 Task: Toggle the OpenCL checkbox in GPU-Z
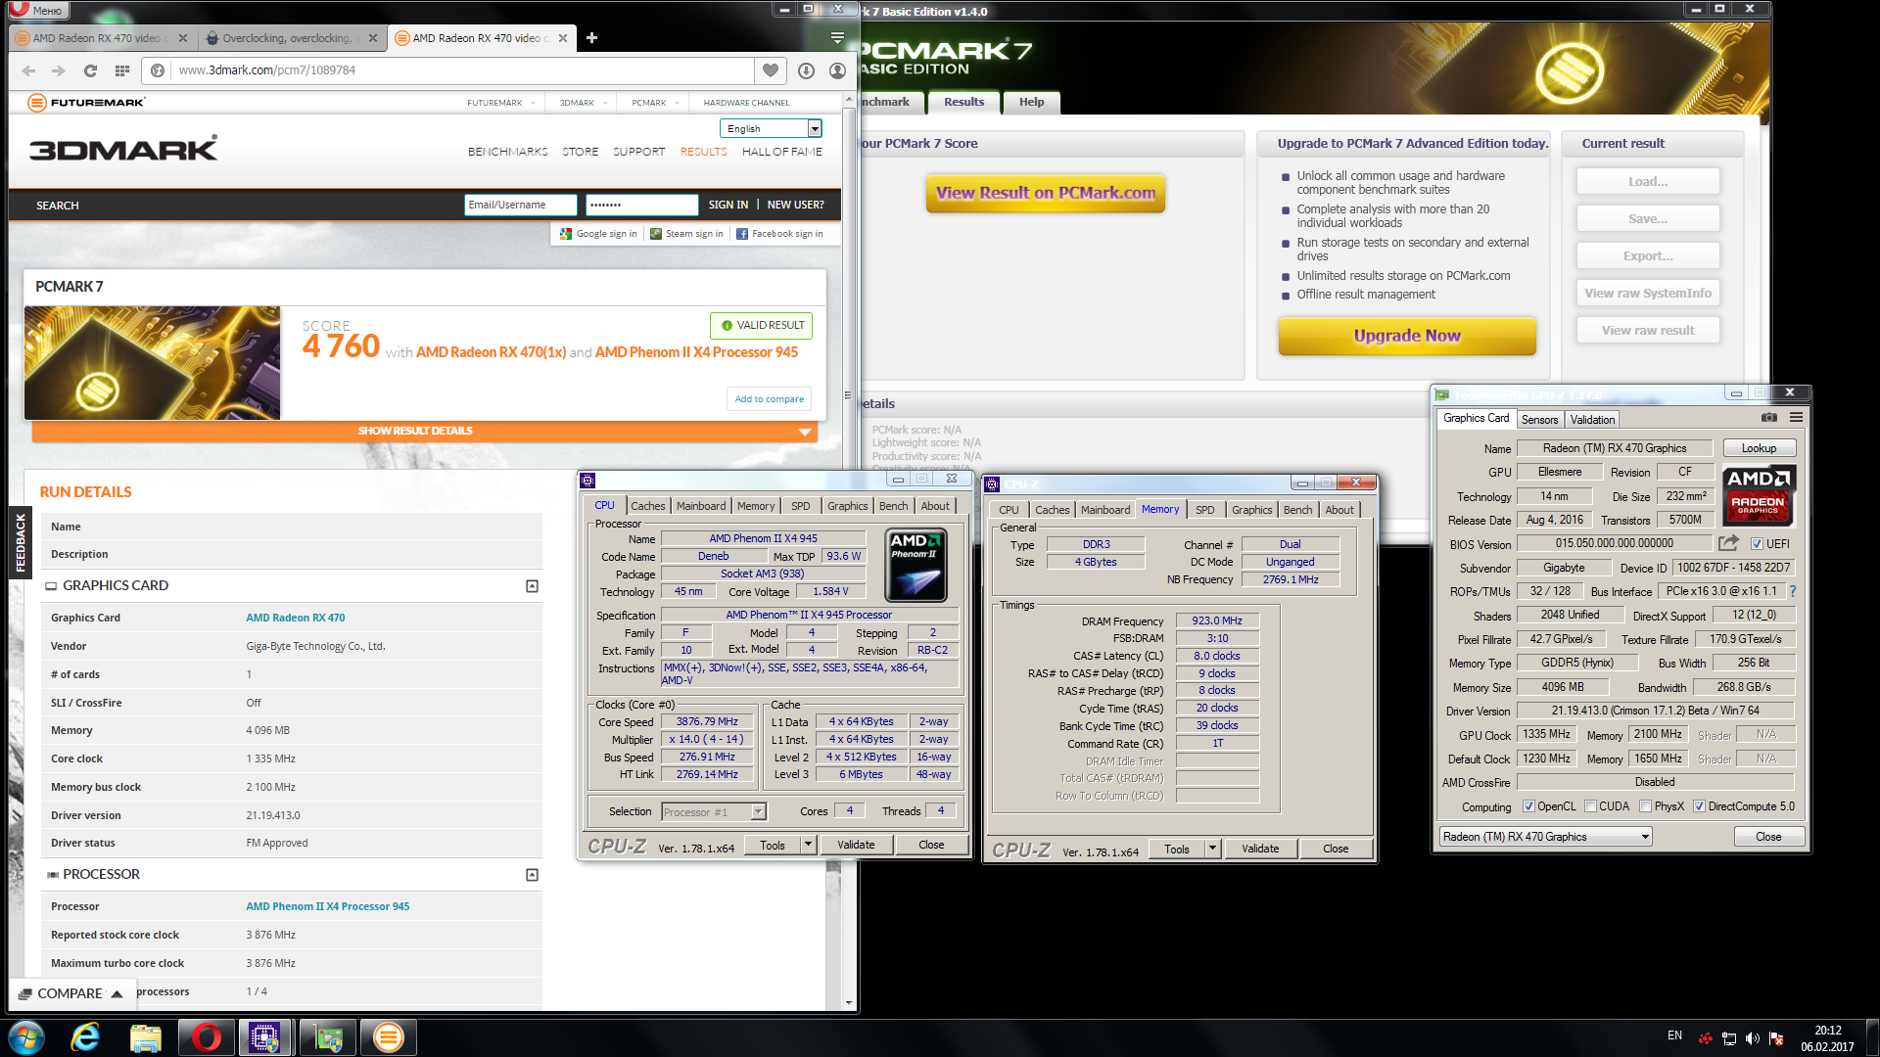1528,806
